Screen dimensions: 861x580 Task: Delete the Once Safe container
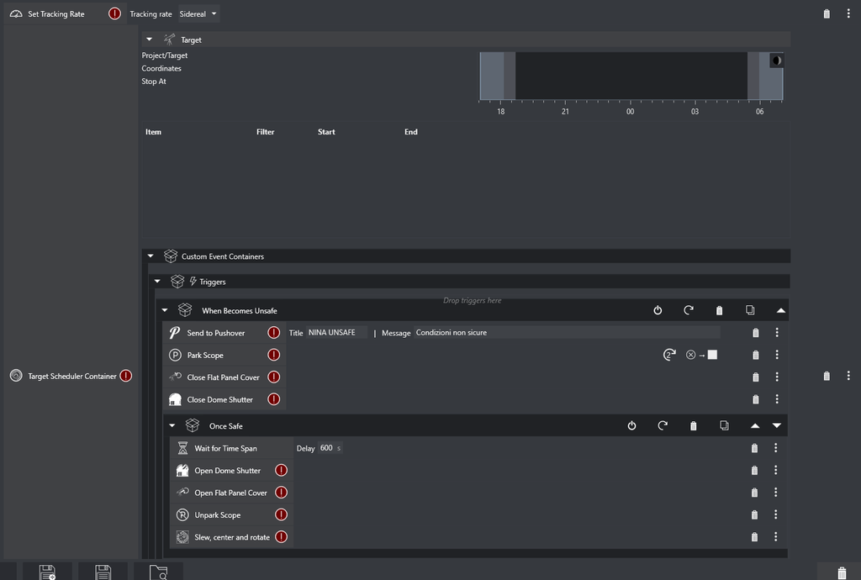693,426
